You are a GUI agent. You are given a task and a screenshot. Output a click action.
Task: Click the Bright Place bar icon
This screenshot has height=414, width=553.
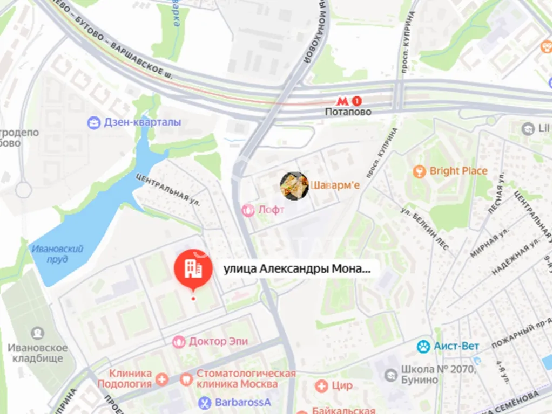(x=419, y=172)
